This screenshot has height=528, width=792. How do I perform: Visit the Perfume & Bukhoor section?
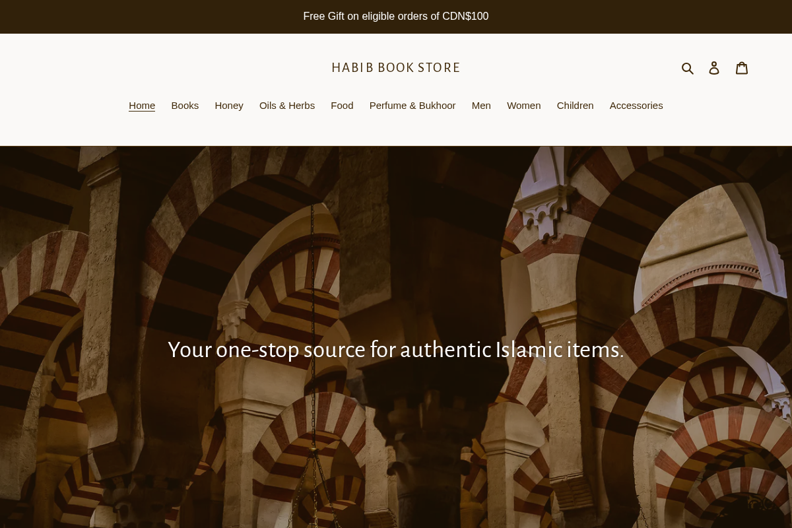pyautogui.click(x=412, y=106)
